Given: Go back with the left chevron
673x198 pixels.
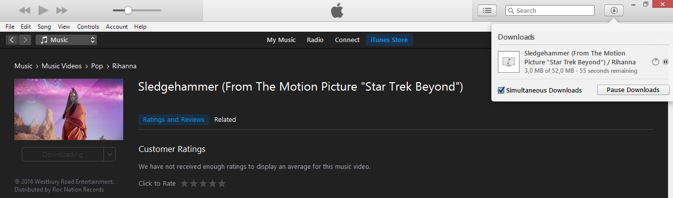Looking at the screenshot, I should pos(12,40).
